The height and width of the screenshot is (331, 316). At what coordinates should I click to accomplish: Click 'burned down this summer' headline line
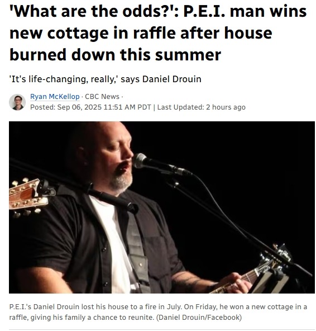(x=115, y=55)
